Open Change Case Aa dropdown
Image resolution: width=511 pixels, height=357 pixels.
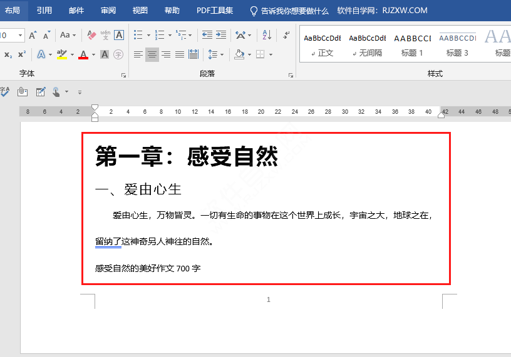click(68, 35)
